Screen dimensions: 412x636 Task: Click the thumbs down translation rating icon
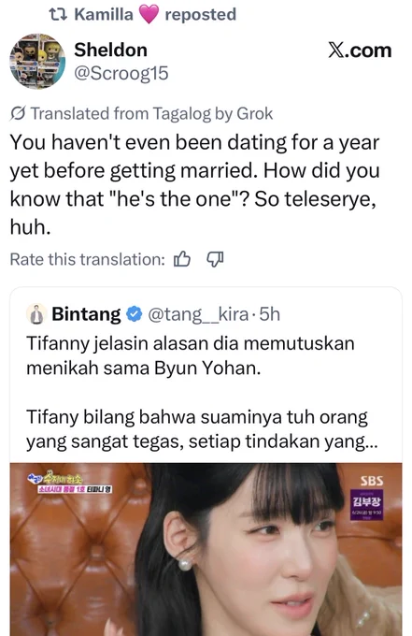click(215, 259)
